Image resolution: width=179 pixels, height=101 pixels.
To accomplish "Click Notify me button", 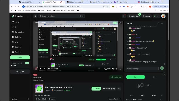I will [x=116, y=77].
